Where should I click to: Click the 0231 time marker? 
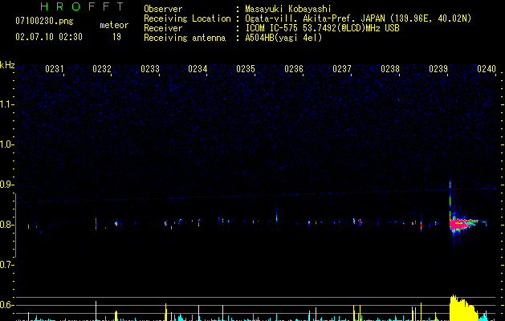[x=54, y=69]
